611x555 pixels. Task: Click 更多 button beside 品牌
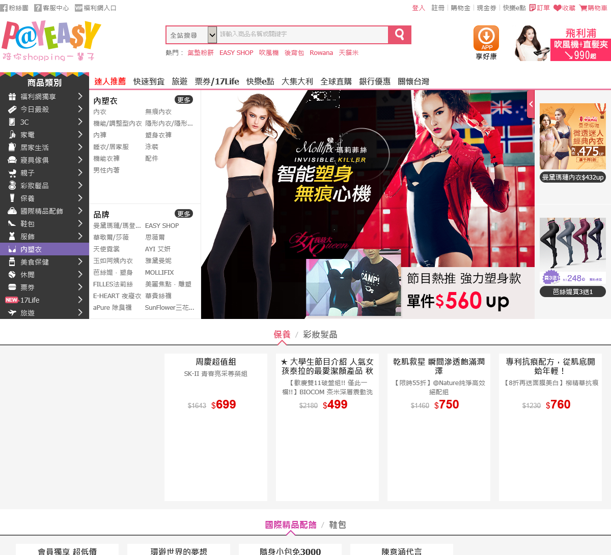(x=184, y=214)
